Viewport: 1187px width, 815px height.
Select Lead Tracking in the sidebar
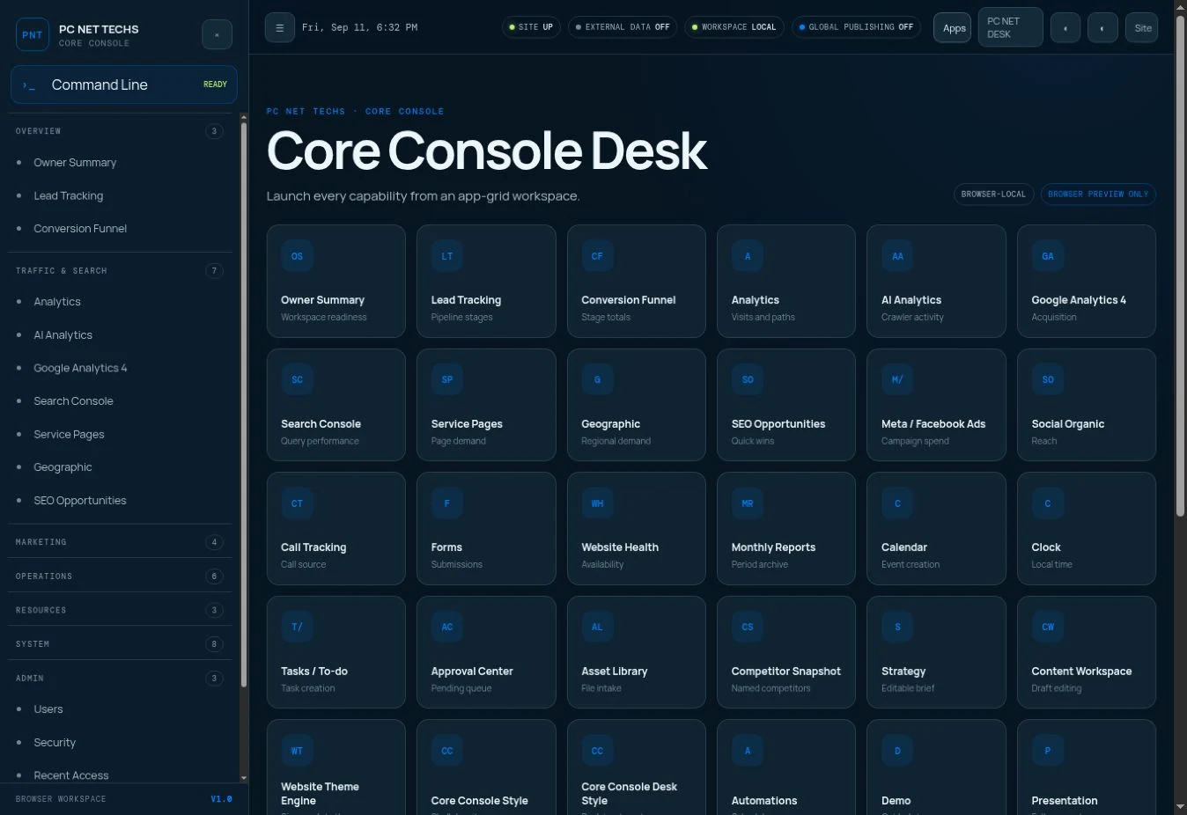click(x=120, y=195)
